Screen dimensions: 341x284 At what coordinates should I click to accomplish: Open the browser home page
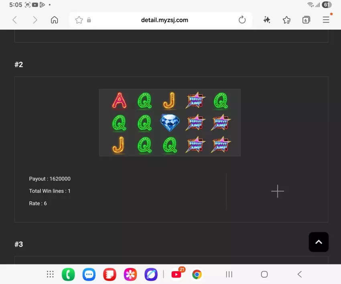[55, 20]
